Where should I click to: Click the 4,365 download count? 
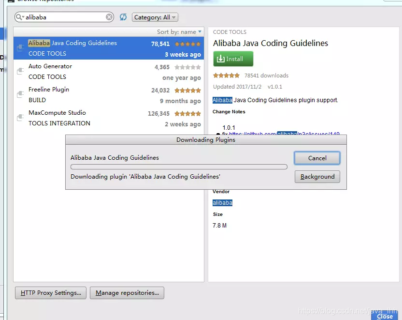[x=162, y=67]
